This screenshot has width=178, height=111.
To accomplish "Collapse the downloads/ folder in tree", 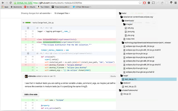I will point(129,21).
